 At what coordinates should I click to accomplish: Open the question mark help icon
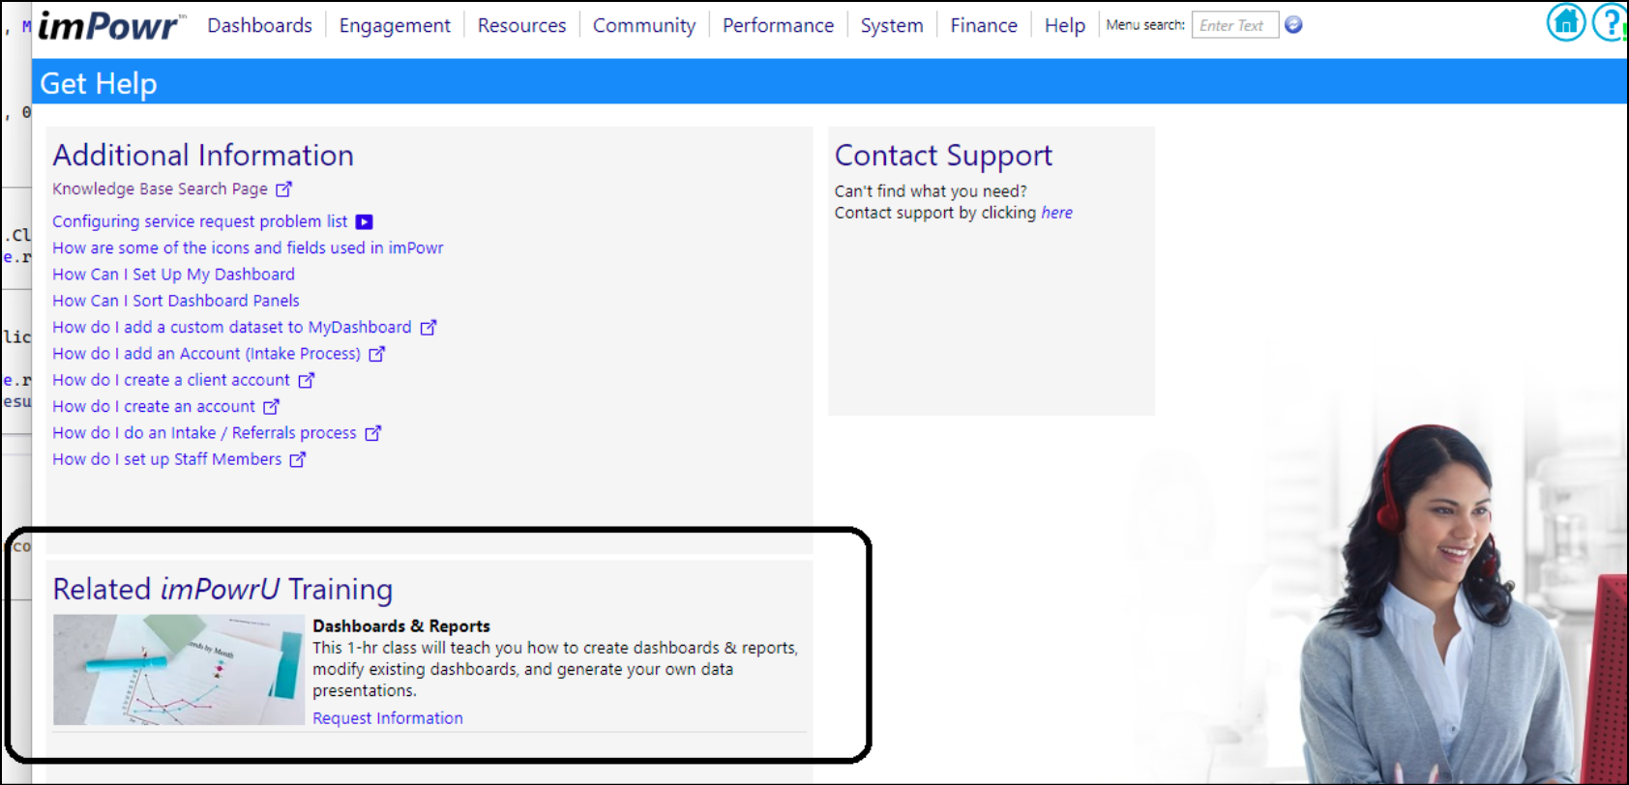(x=1610, y=22)
